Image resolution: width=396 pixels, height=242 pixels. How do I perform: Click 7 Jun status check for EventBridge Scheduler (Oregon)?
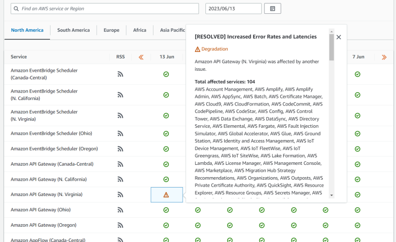point(357,149)
